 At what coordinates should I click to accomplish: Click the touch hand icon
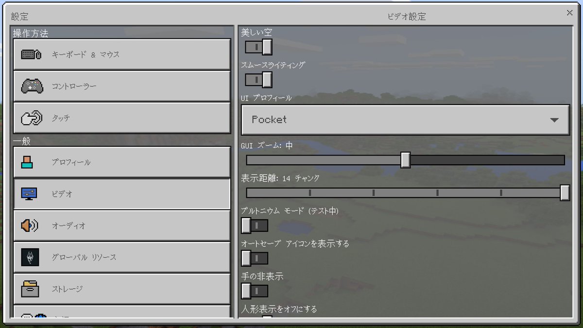pos(32,118)
